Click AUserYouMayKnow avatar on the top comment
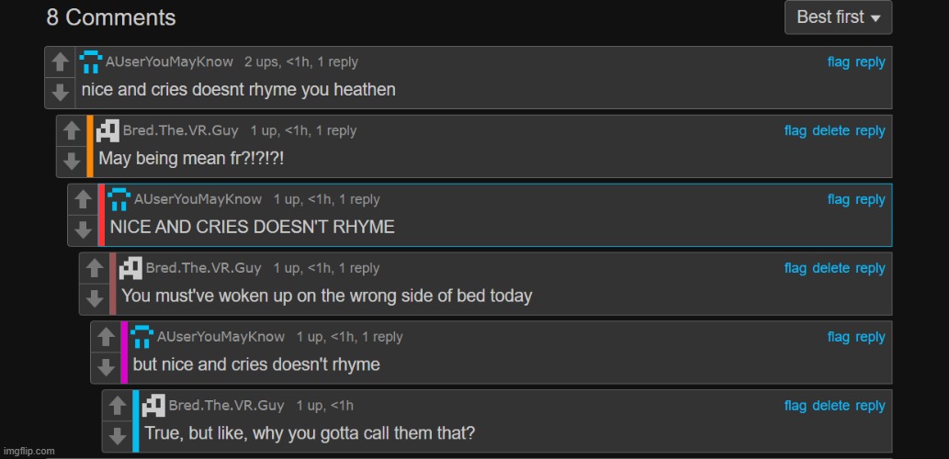The width and height of the screenshot is (949, 459). coord(91,62)
